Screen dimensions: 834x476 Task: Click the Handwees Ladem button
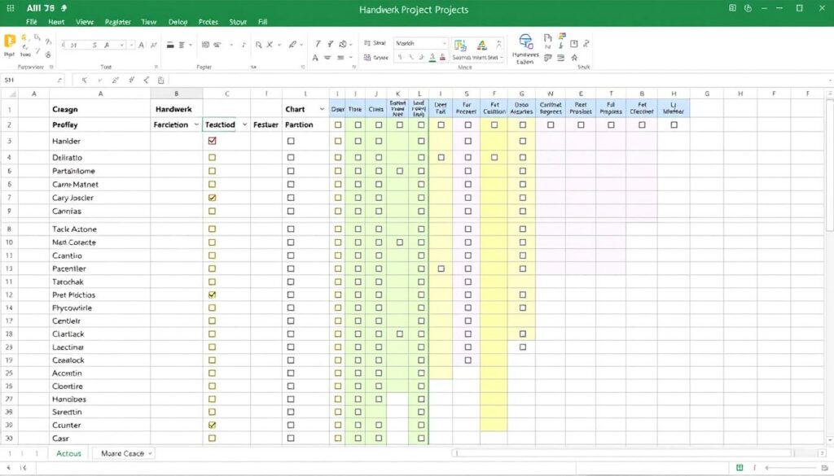pos(525,49)
